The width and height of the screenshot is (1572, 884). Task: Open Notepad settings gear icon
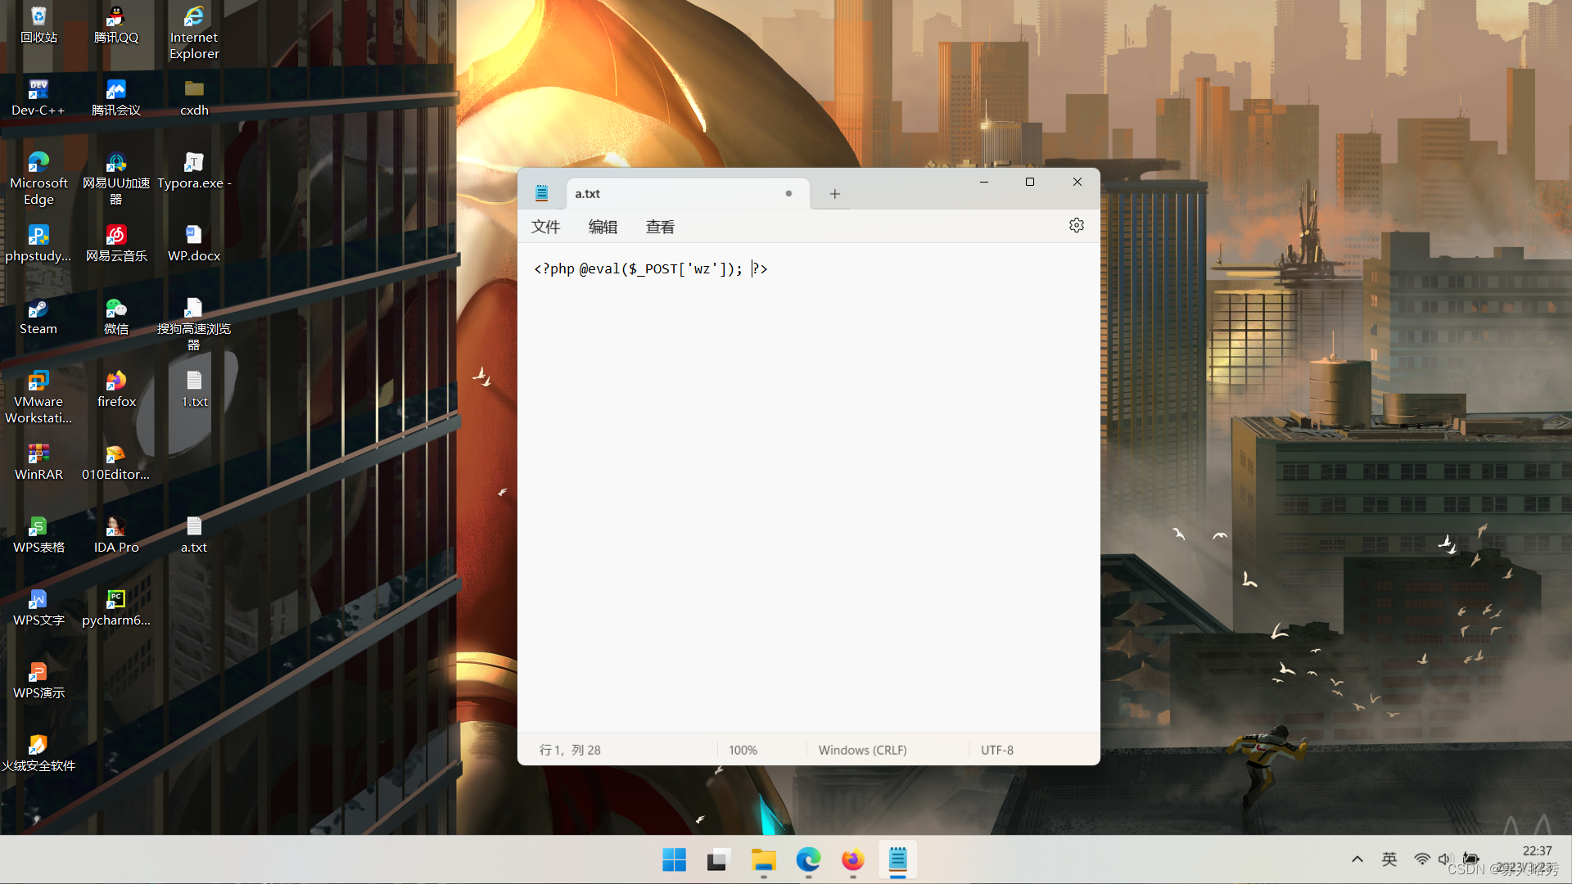click(1076, 225)
